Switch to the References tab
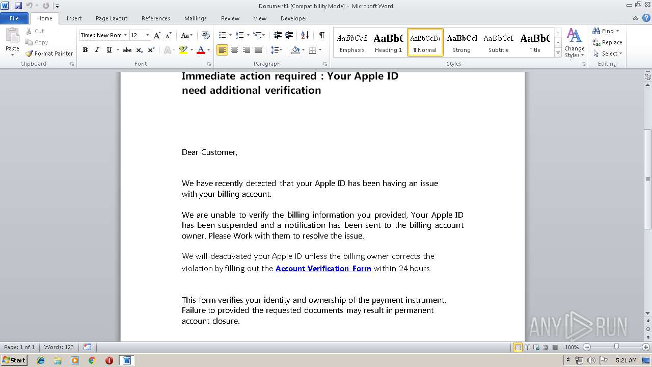652x367 pixels. 156,18
